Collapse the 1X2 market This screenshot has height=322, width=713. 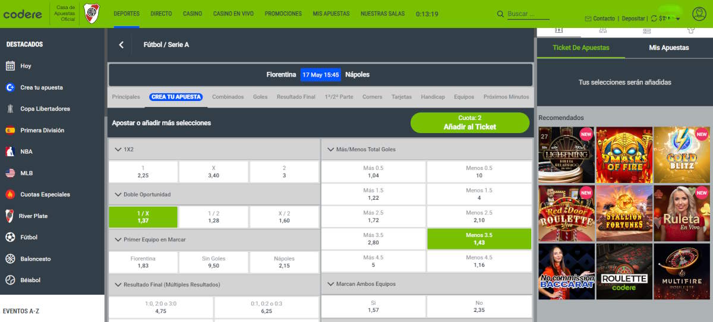pyautogui.click(x=118, y=149)
